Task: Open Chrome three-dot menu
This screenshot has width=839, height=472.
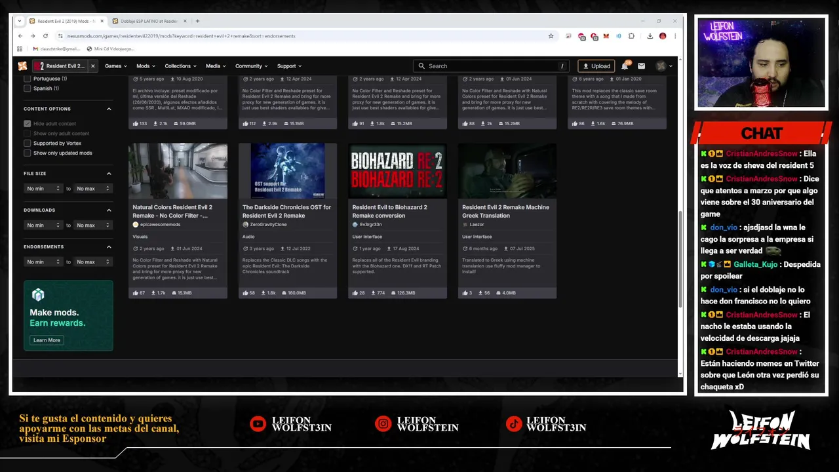Action: (x=675, y=36)
